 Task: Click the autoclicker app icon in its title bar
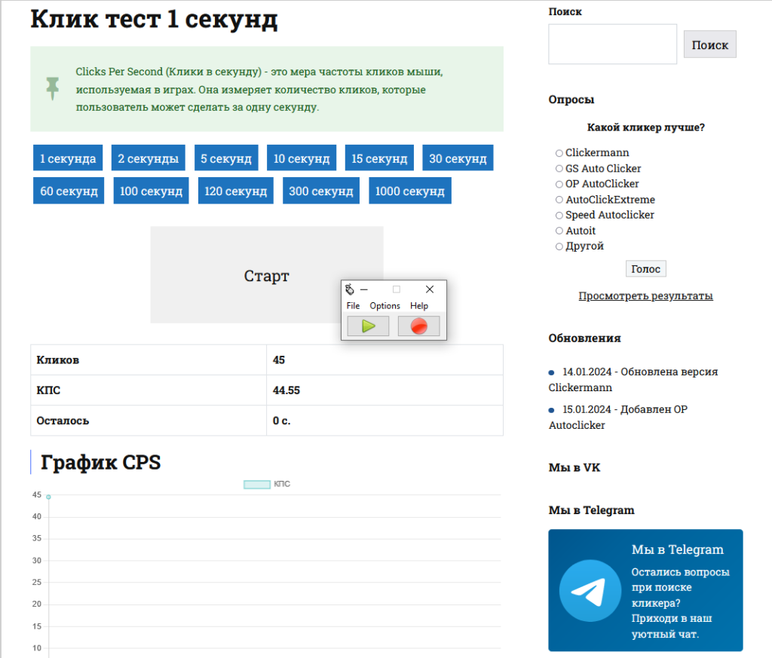tap(349, 289)
